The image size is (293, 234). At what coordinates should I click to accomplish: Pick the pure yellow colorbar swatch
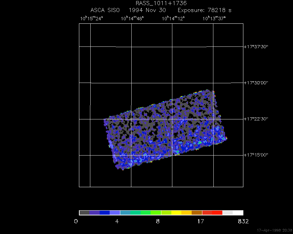[176, 213]
